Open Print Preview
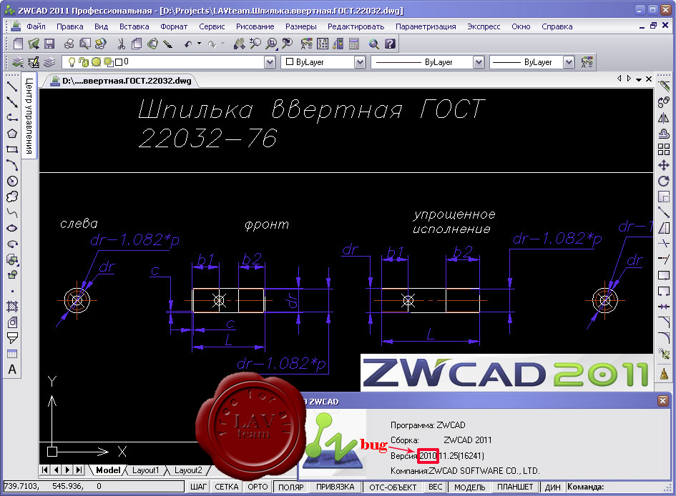 85,44
